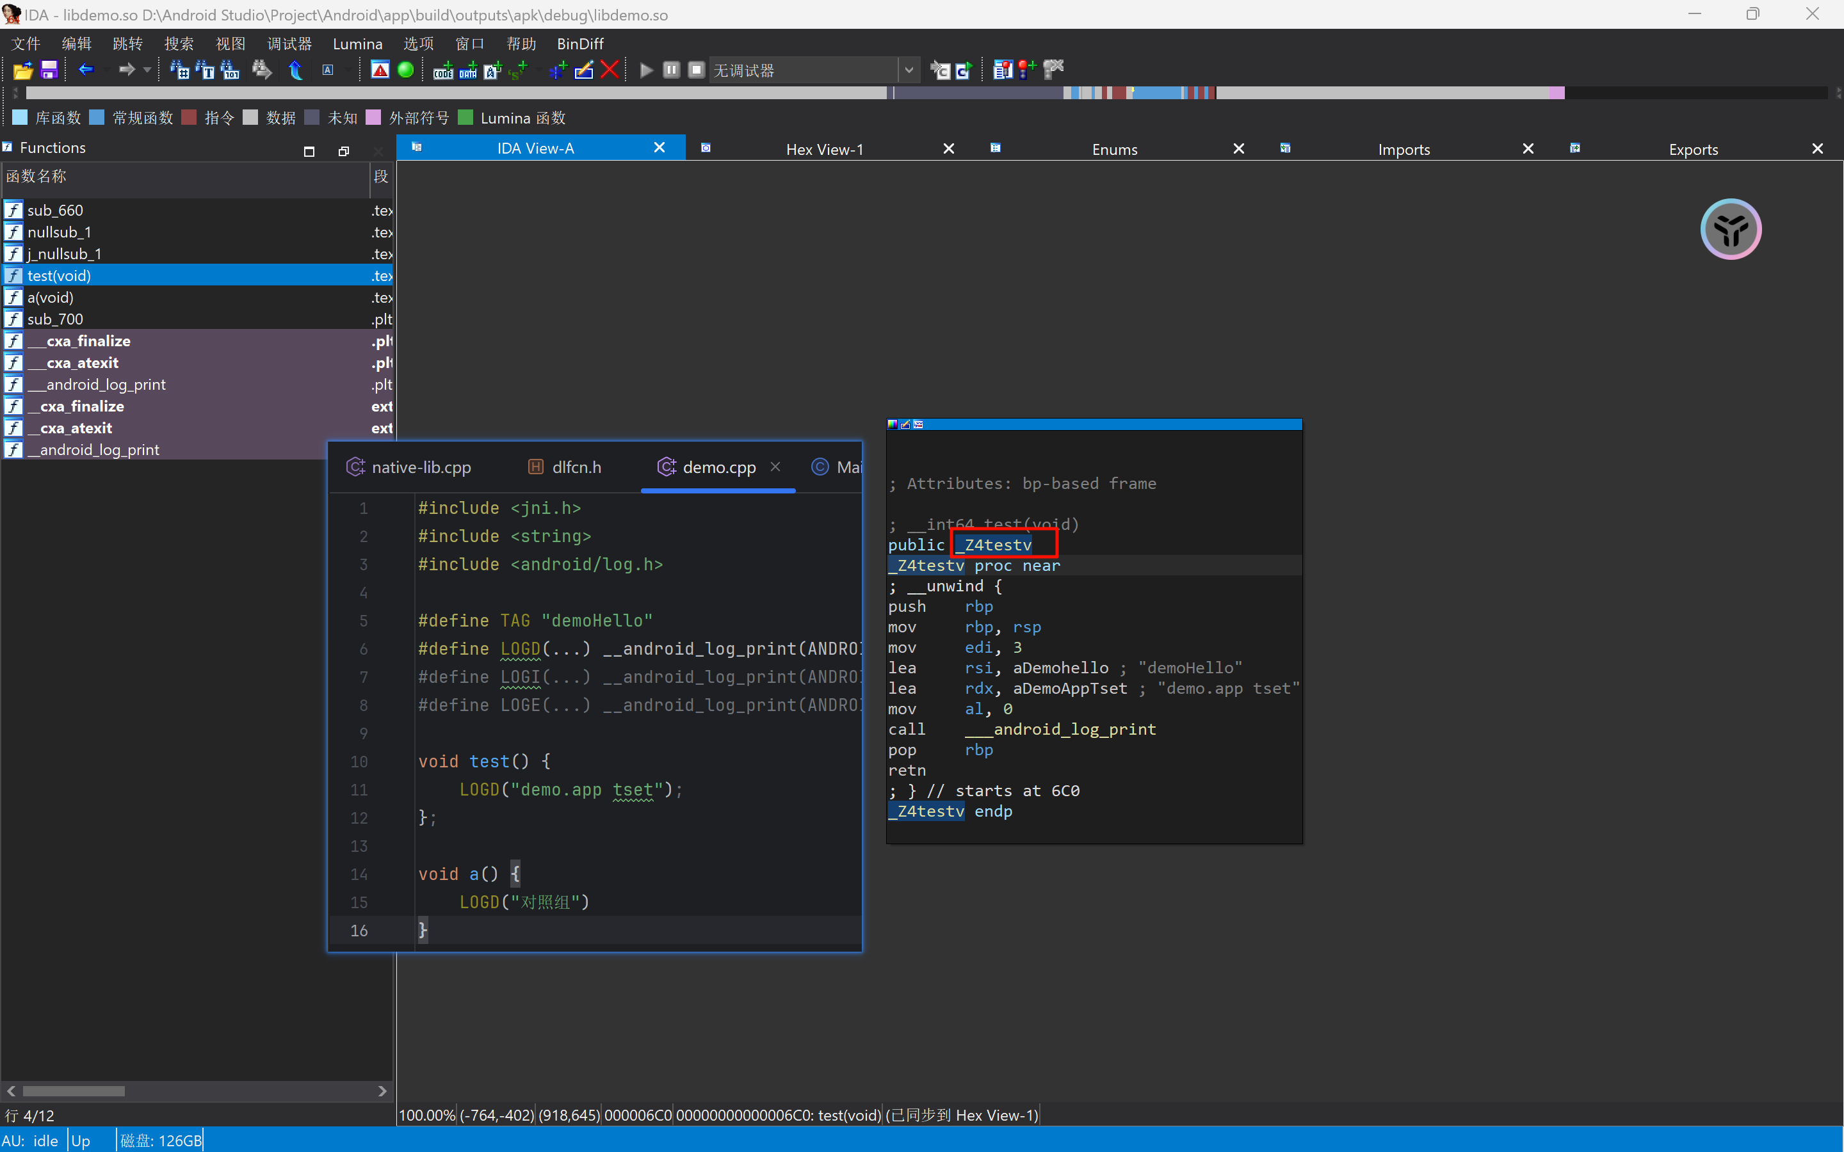The height and width of the screenshot is (1152, 1844).
Task: Select __android_log_print in the .plt segment
Action: [105, 385]
